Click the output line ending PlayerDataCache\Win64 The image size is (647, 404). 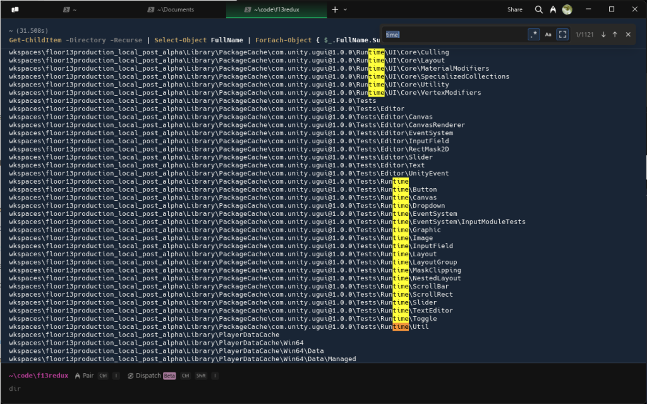click(x=156, y=343)
